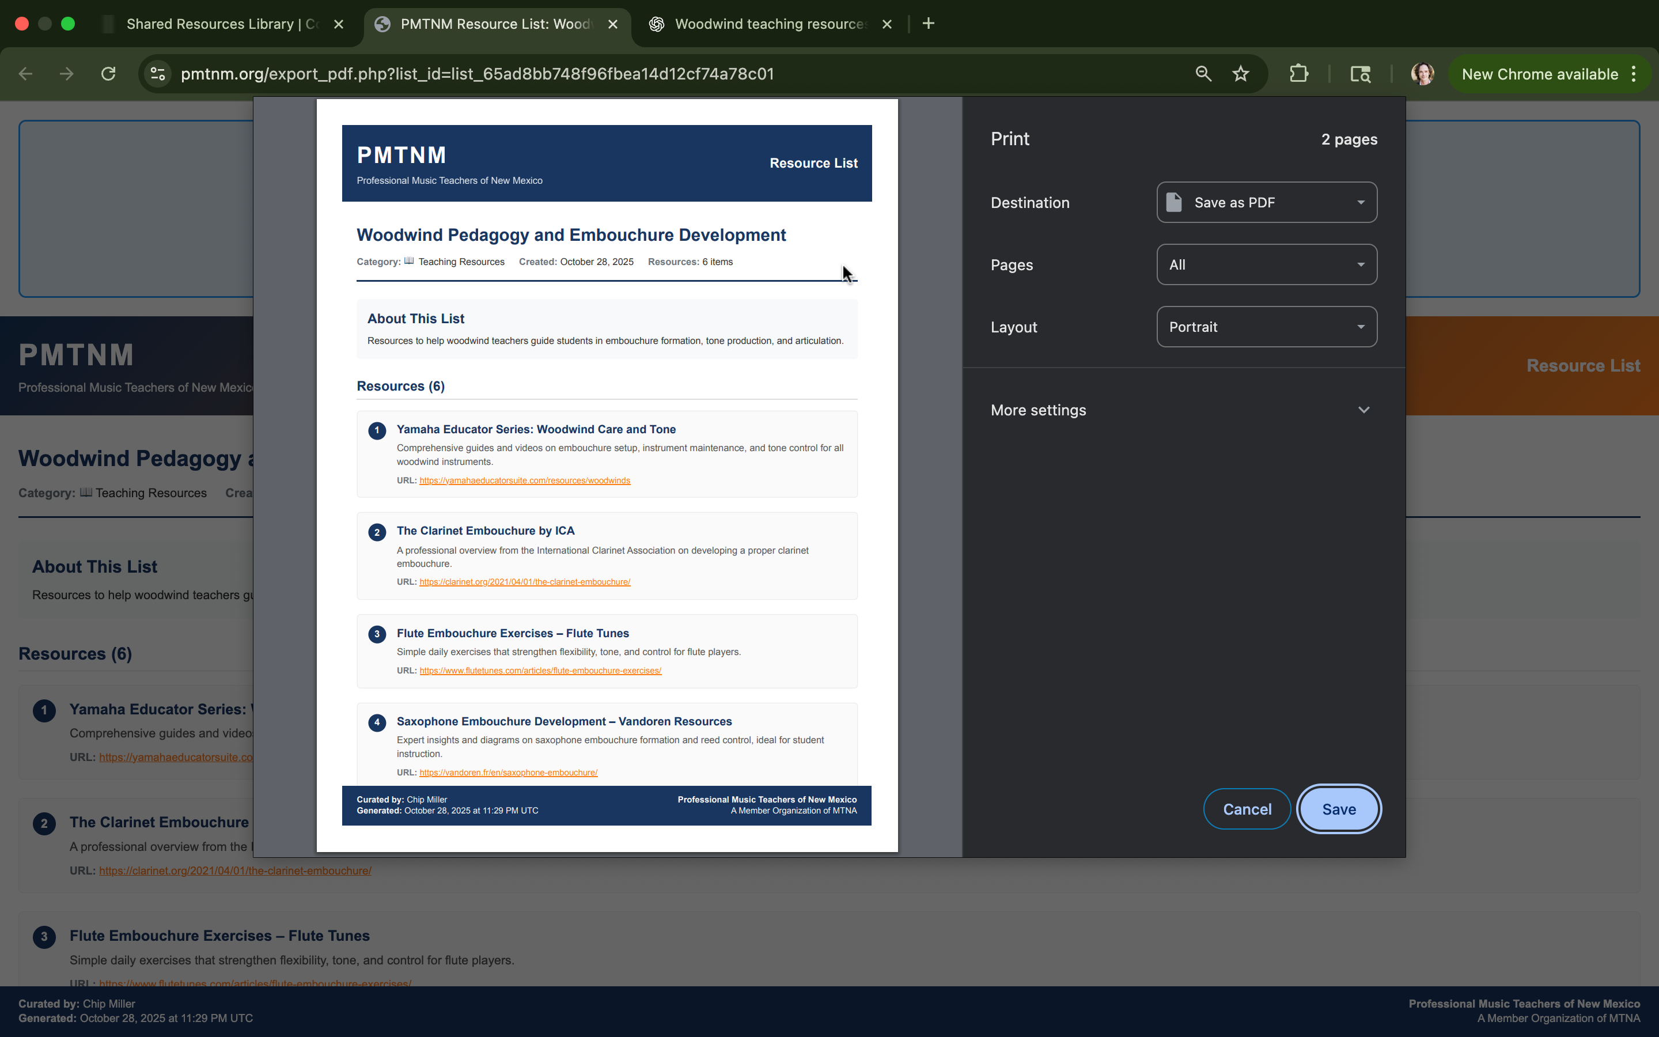Image resolution: width=1659 pixels, height=1037 pixels.
Task: Open the Pages All dropdown
Action: (x=1266, y=265)
